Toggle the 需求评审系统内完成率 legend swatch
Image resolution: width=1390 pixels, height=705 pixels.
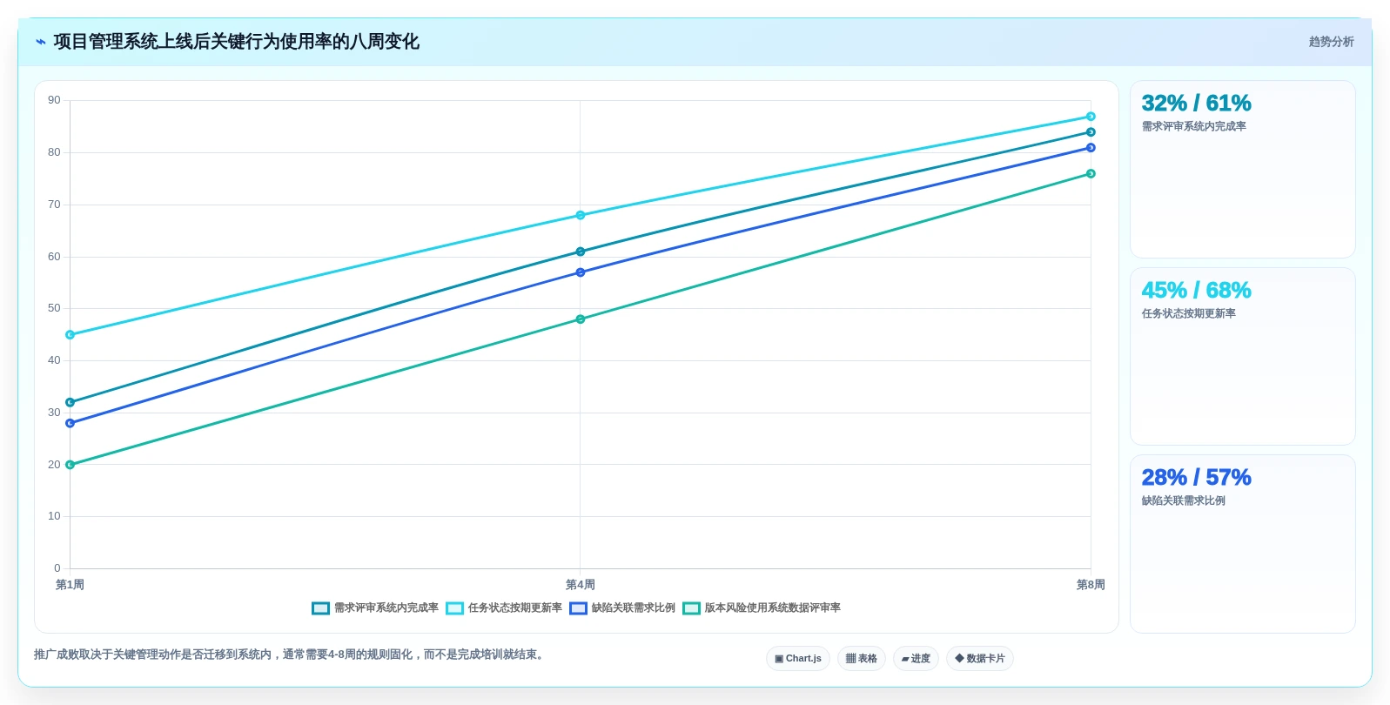click(x=321, y=608)
